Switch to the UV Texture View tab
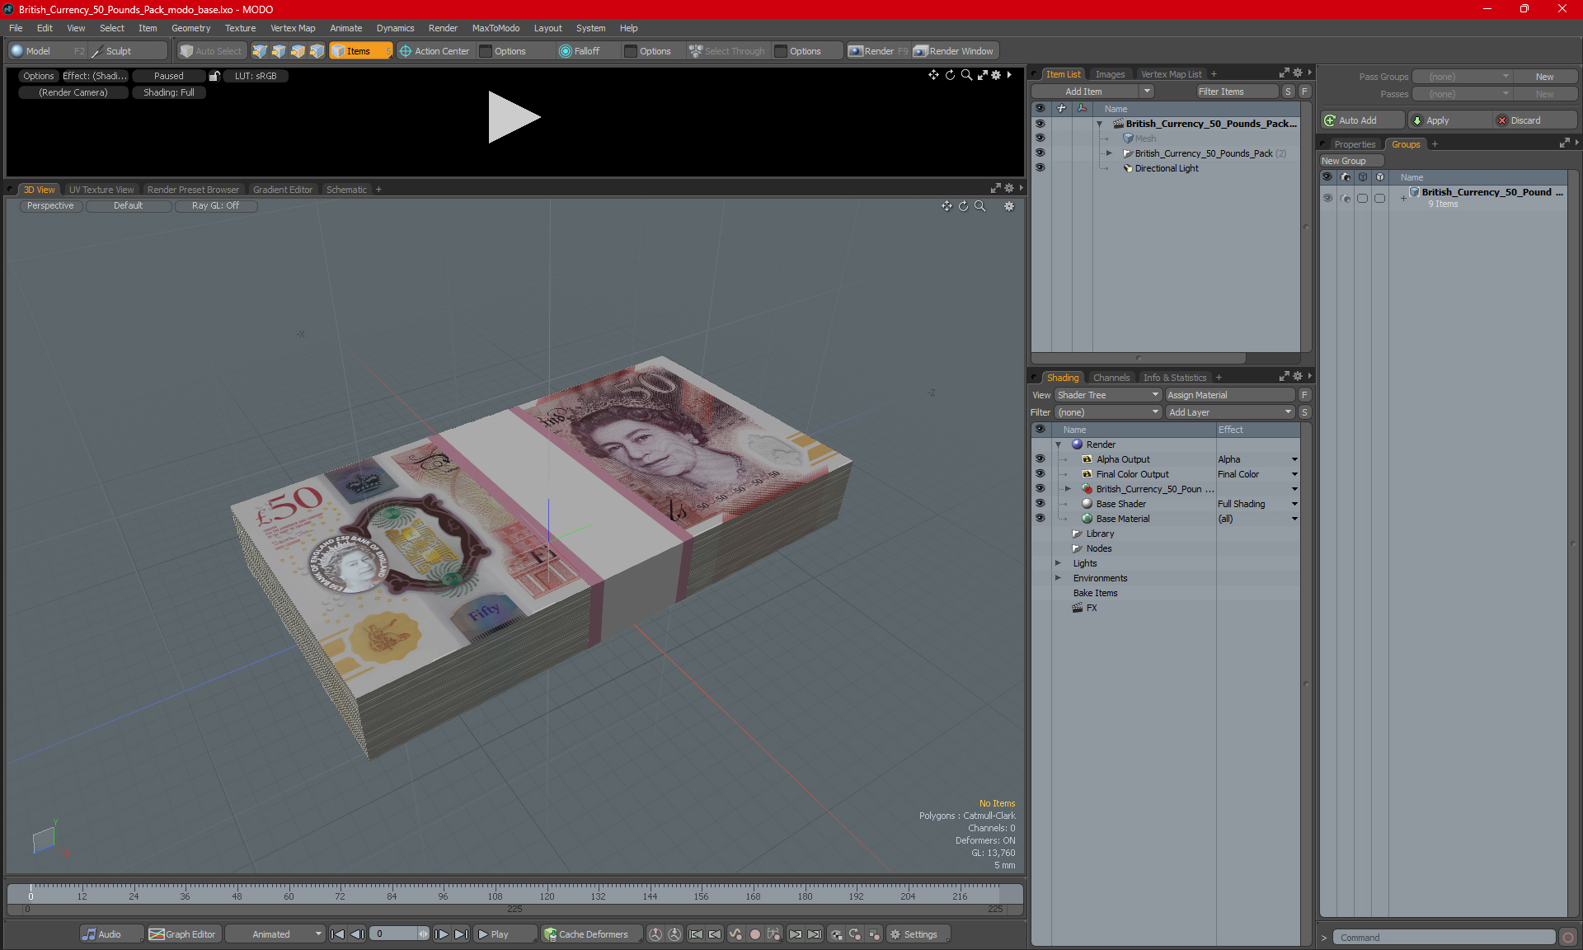The image size is (1583, 950). pos(101,190)
